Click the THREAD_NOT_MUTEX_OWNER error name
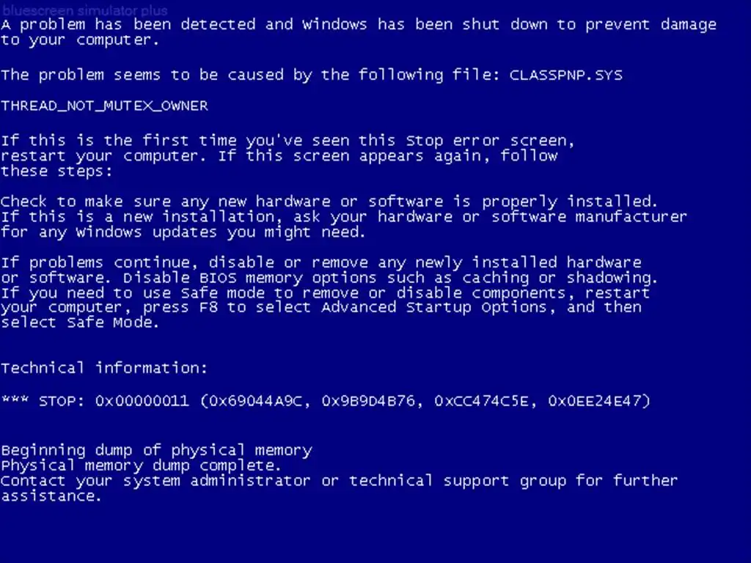 104,106
